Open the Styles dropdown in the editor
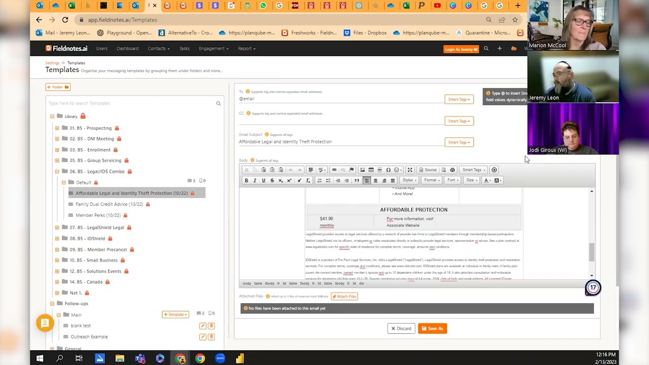The width and height of the screenshot is (649, 365). pyautogui.click(x=408, y=180)
